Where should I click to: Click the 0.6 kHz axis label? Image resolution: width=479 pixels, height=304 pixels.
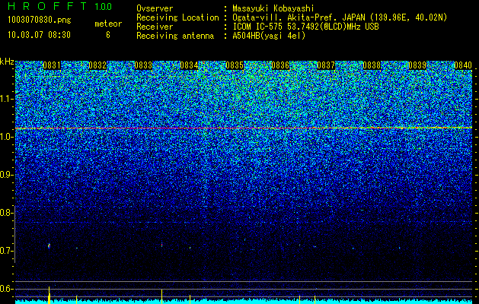tap(7, 289)
